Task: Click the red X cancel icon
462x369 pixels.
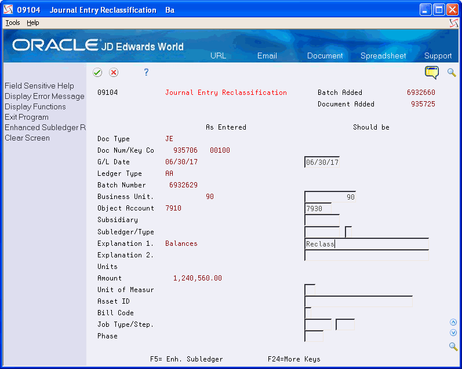Action: [x=114, y=72]
